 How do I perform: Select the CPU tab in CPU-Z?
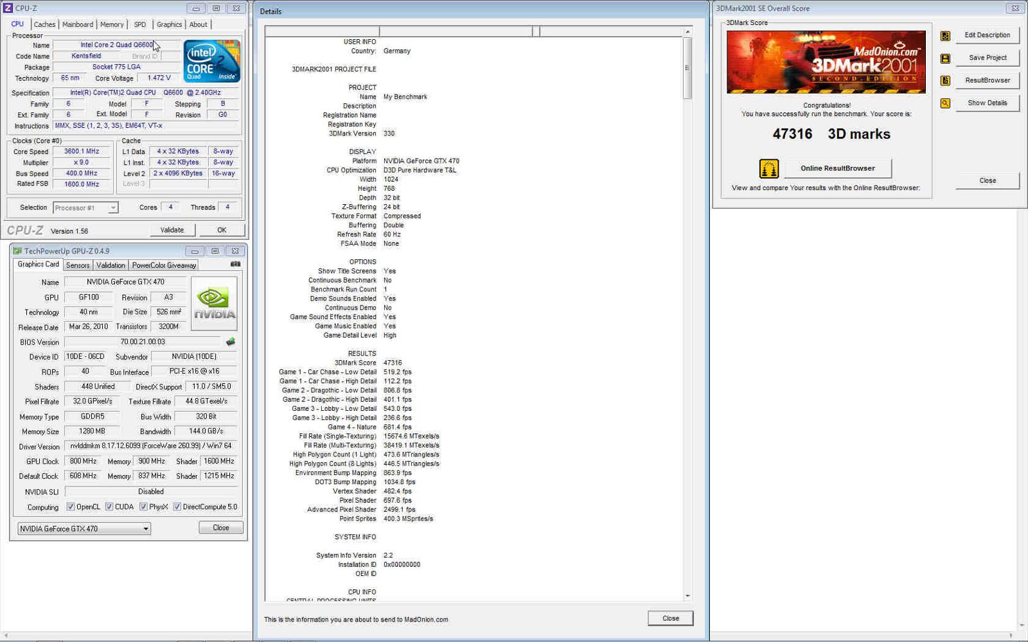[17, 24]
